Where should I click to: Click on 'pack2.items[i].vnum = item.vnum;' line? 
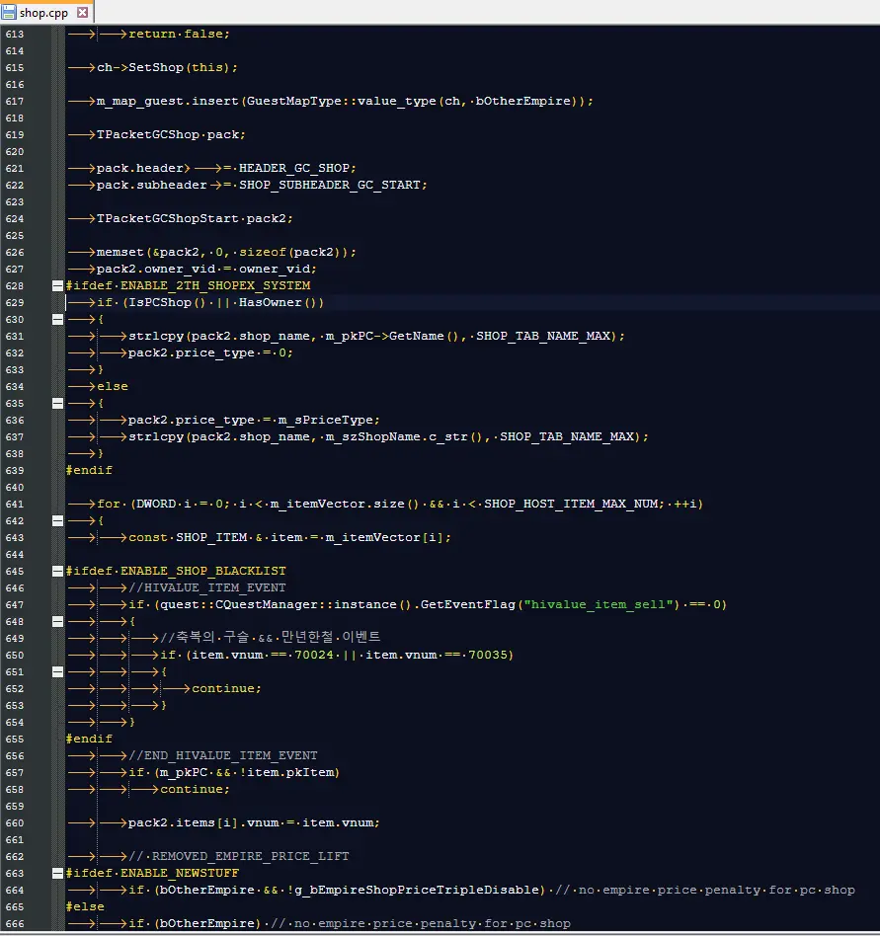pyautogui.click(x=255, y=823)
